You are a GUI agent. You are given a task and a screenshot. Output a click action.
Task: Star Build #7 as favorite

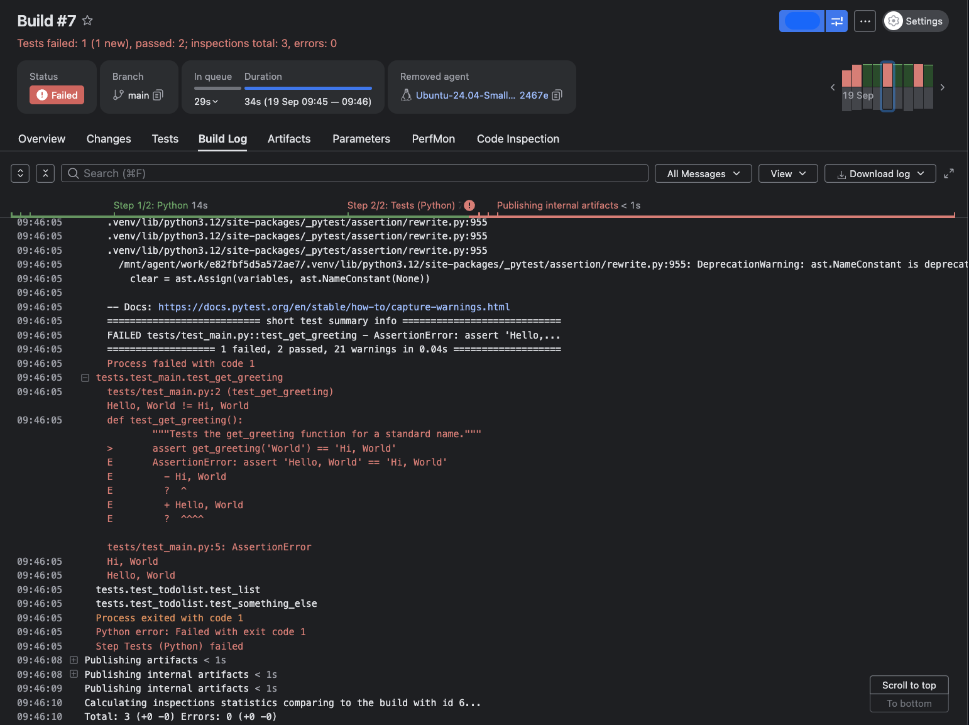point(87,21)
